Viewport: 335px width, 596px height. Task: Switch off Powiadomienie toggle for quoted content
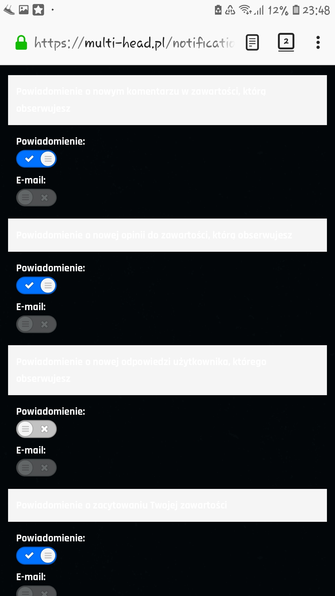click(x=36, y=556)
